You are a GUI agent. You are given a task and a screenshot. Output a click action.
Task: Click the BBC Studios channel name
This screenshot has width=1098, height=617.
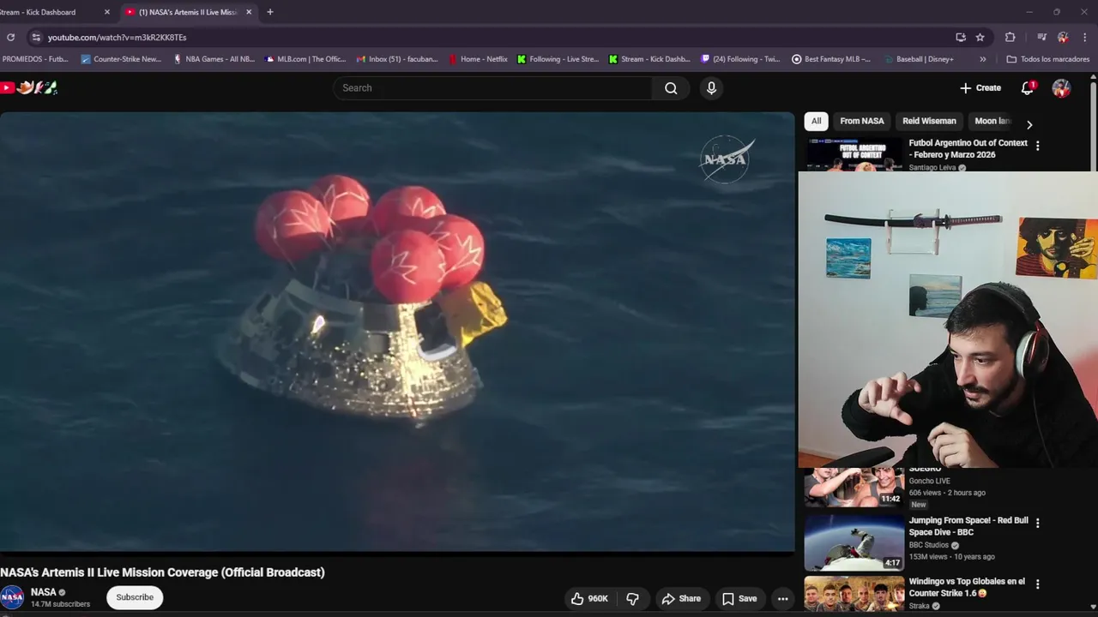[x=929, y=545]
